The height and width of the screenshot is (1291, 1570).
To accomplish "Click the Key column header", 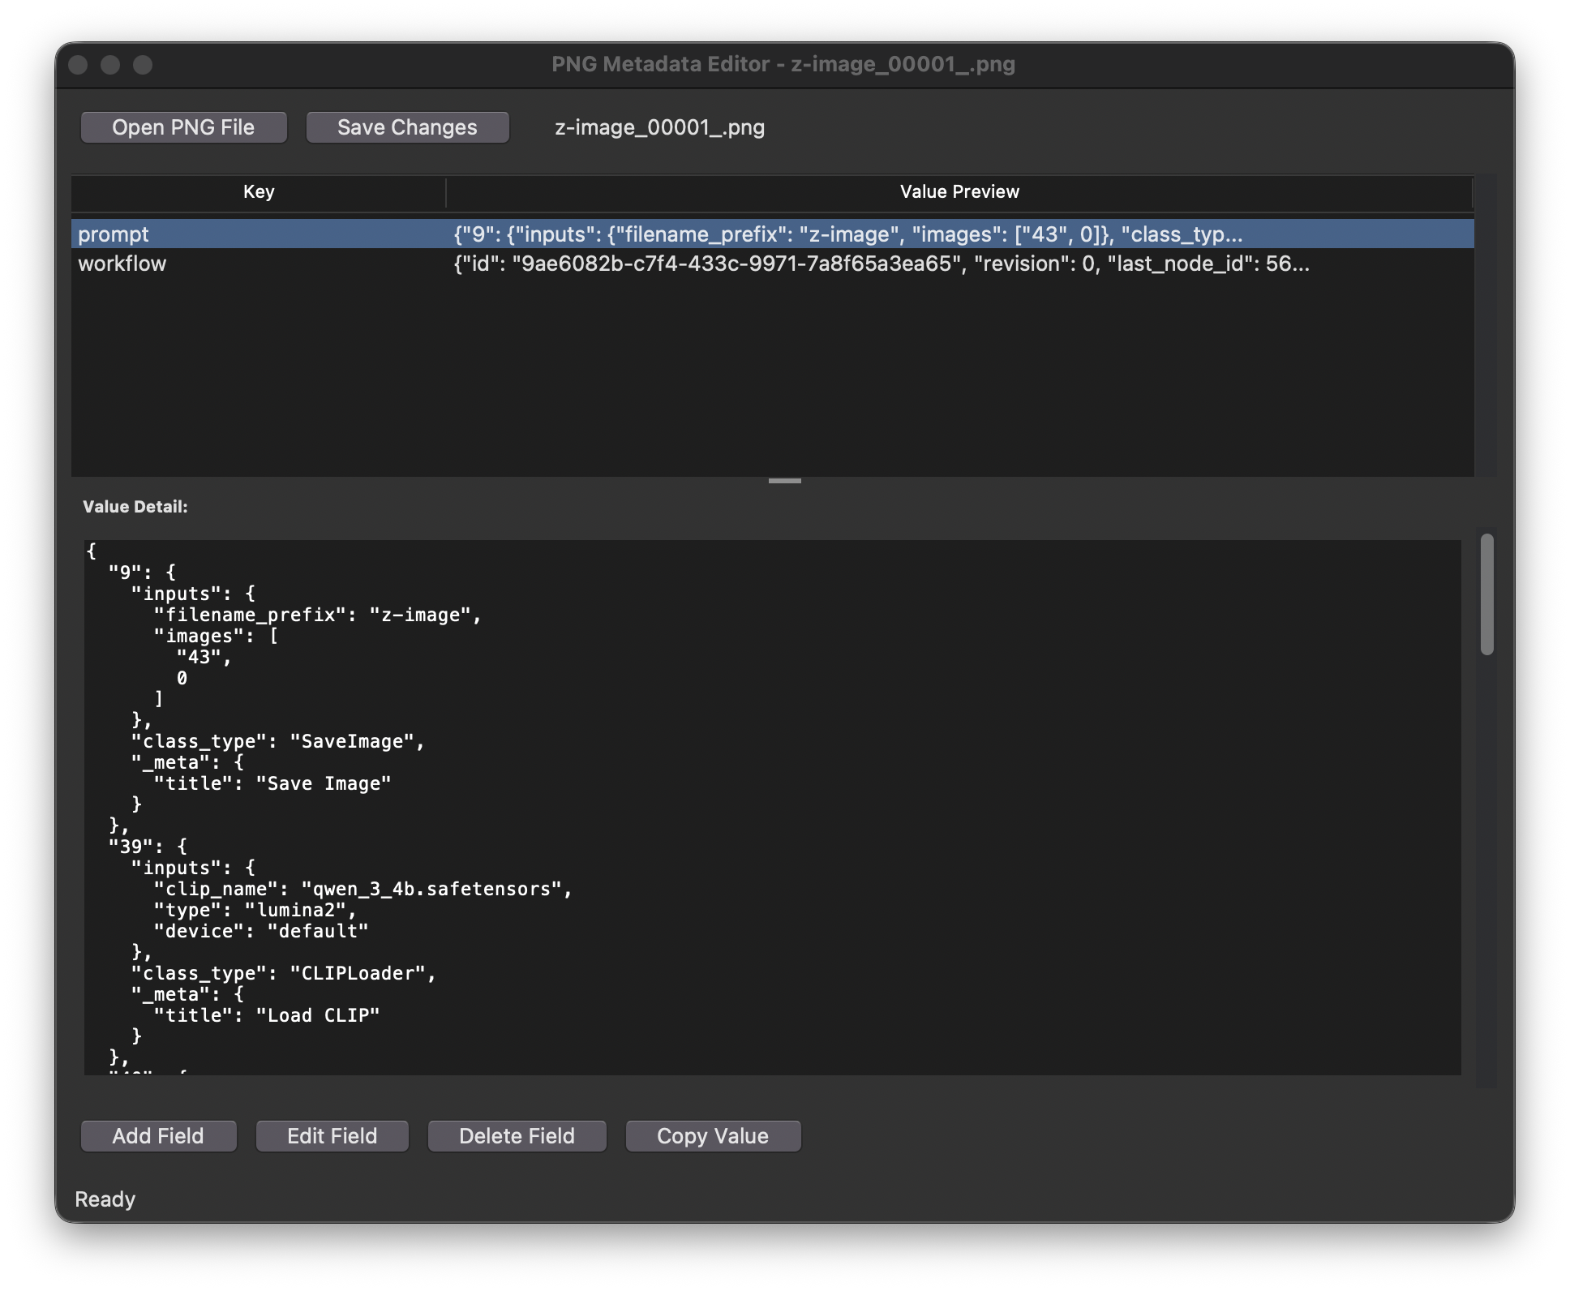I will [x=258, y=192].
